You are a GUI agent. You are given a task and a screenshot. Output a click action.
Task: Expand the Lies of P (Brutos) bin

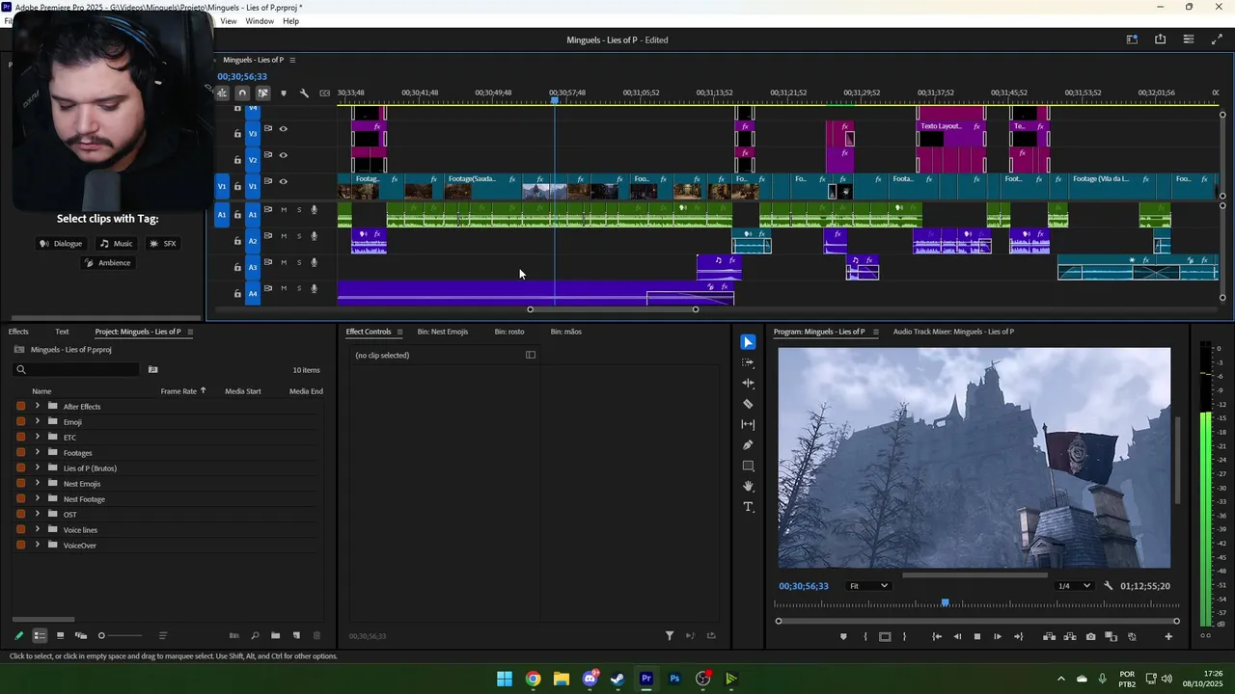point(38,467)
